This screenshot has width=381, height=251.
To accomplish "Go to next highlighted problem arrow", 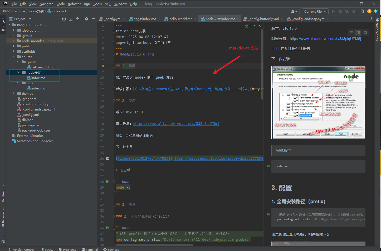I will click(x=260, y=26).
